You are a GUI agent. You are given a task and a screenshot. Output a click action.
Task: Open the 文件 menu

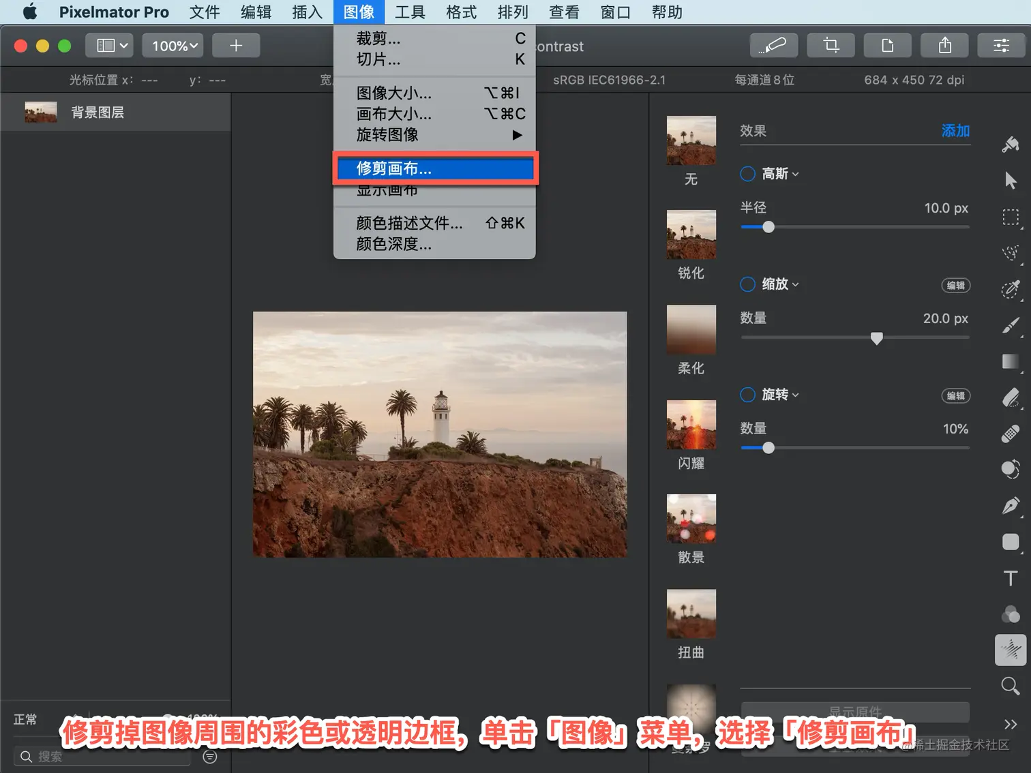[205, 12]
